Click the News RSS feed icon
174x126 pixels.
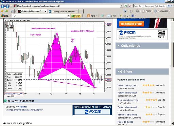tap(88, 16)
